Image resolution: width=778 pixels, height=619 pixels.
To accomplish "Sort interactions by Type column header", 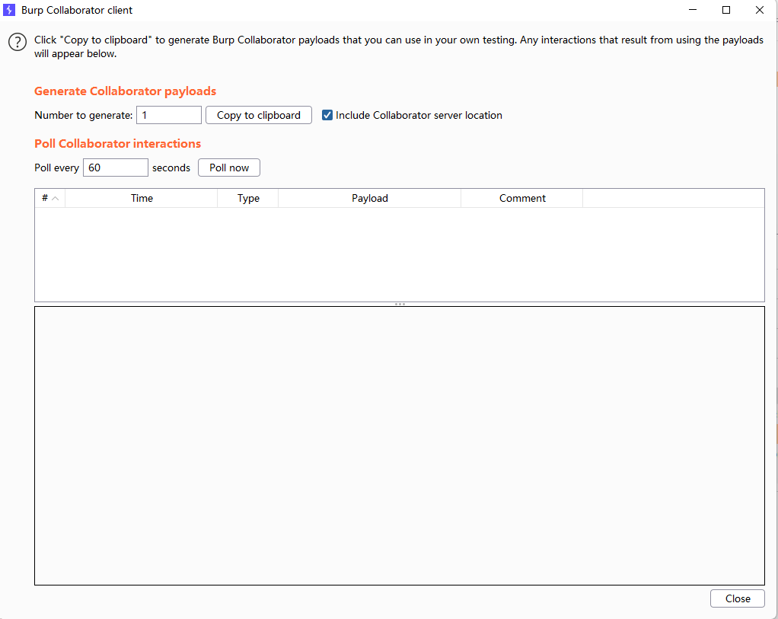I will pos(248,198).
